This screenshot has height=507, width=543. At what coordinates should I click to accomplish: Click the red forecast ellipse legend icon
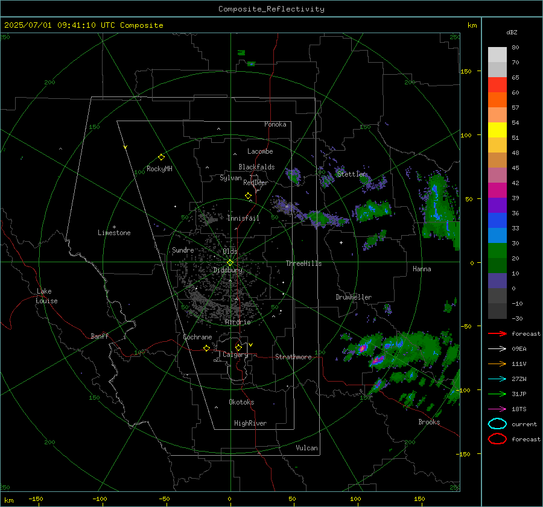[497, 439]
